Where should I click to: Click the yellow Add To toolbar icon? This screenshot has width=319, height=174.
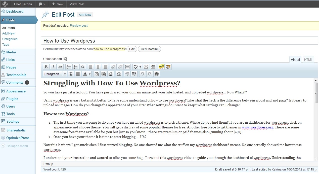[161, 67]
